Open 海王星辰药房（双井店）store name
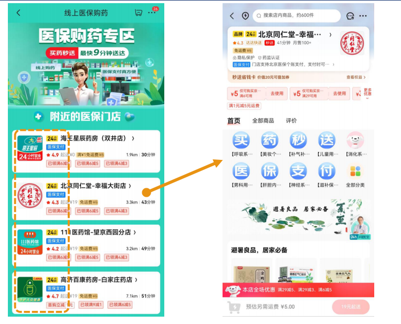Image resolution: width=401 pixels, height=324 pixels. (93, 138)
